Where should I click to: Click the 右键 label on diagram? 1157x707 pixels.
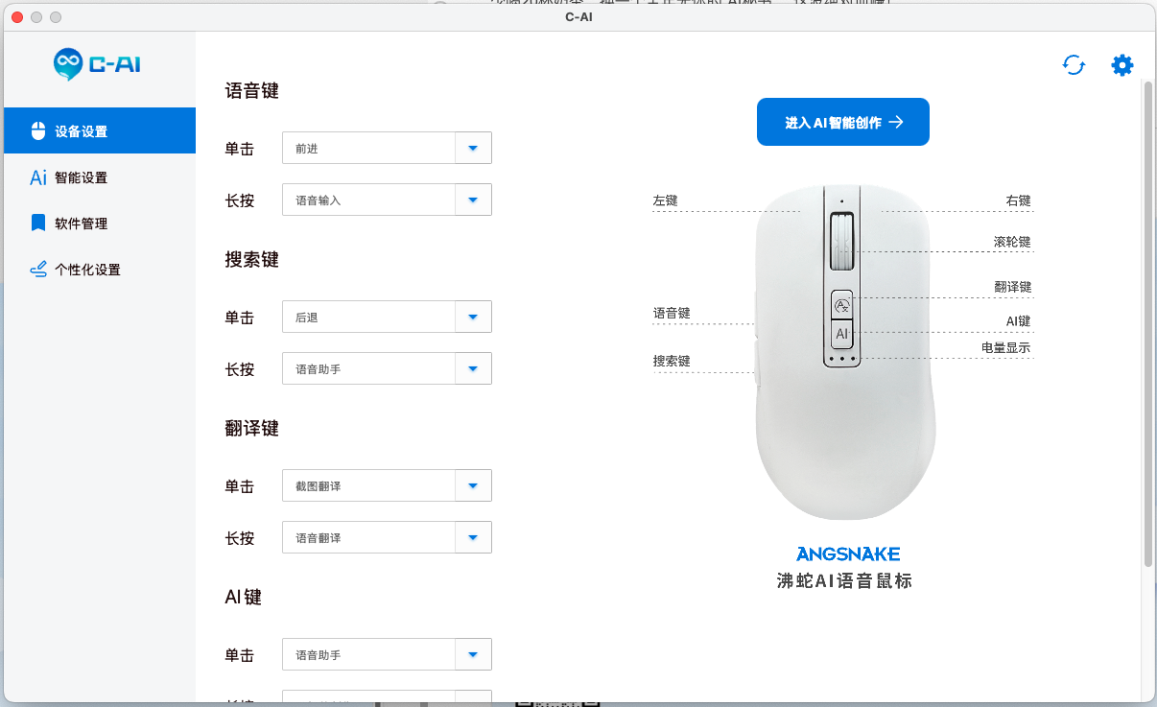tap(1018, 201)
